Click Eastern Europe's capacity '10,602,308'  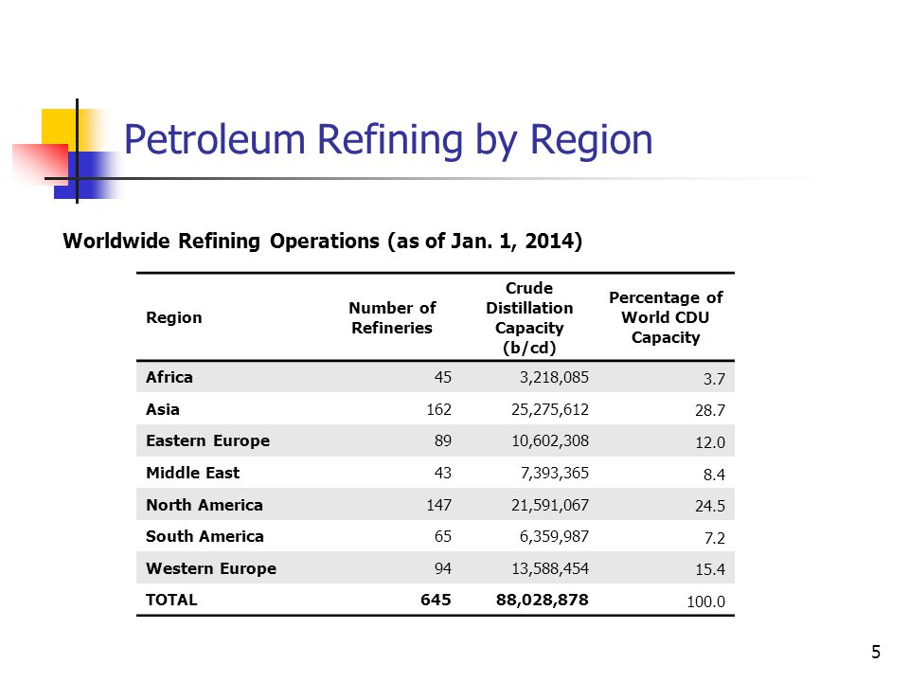click(550, 441)
